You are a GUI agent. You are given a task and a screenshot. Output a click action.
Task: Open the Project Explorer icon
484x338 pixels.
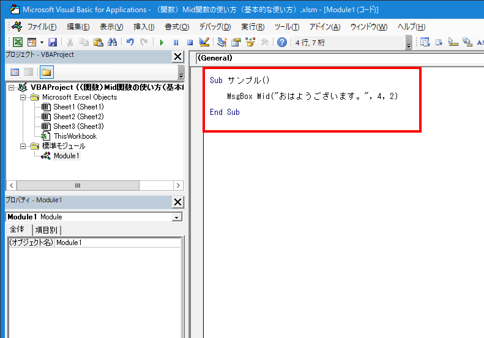point(222,42)
